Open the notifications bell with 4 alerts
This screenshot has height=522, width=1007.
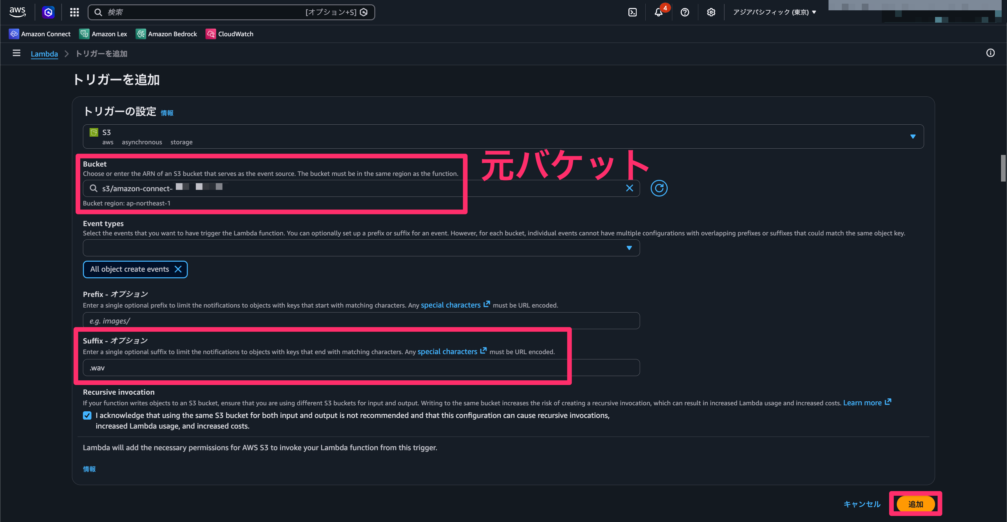659,12
